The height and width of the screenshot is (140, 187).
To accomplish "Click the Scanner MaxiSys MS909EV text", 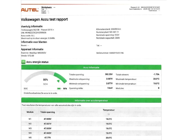I will (x=34, y=53).
